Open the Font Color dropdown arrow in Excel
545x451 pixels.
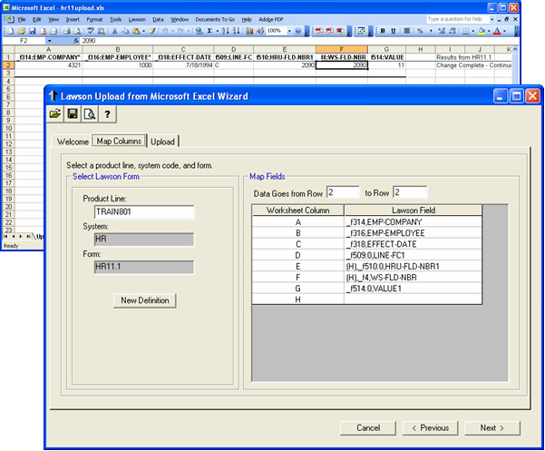coord(504,31)
